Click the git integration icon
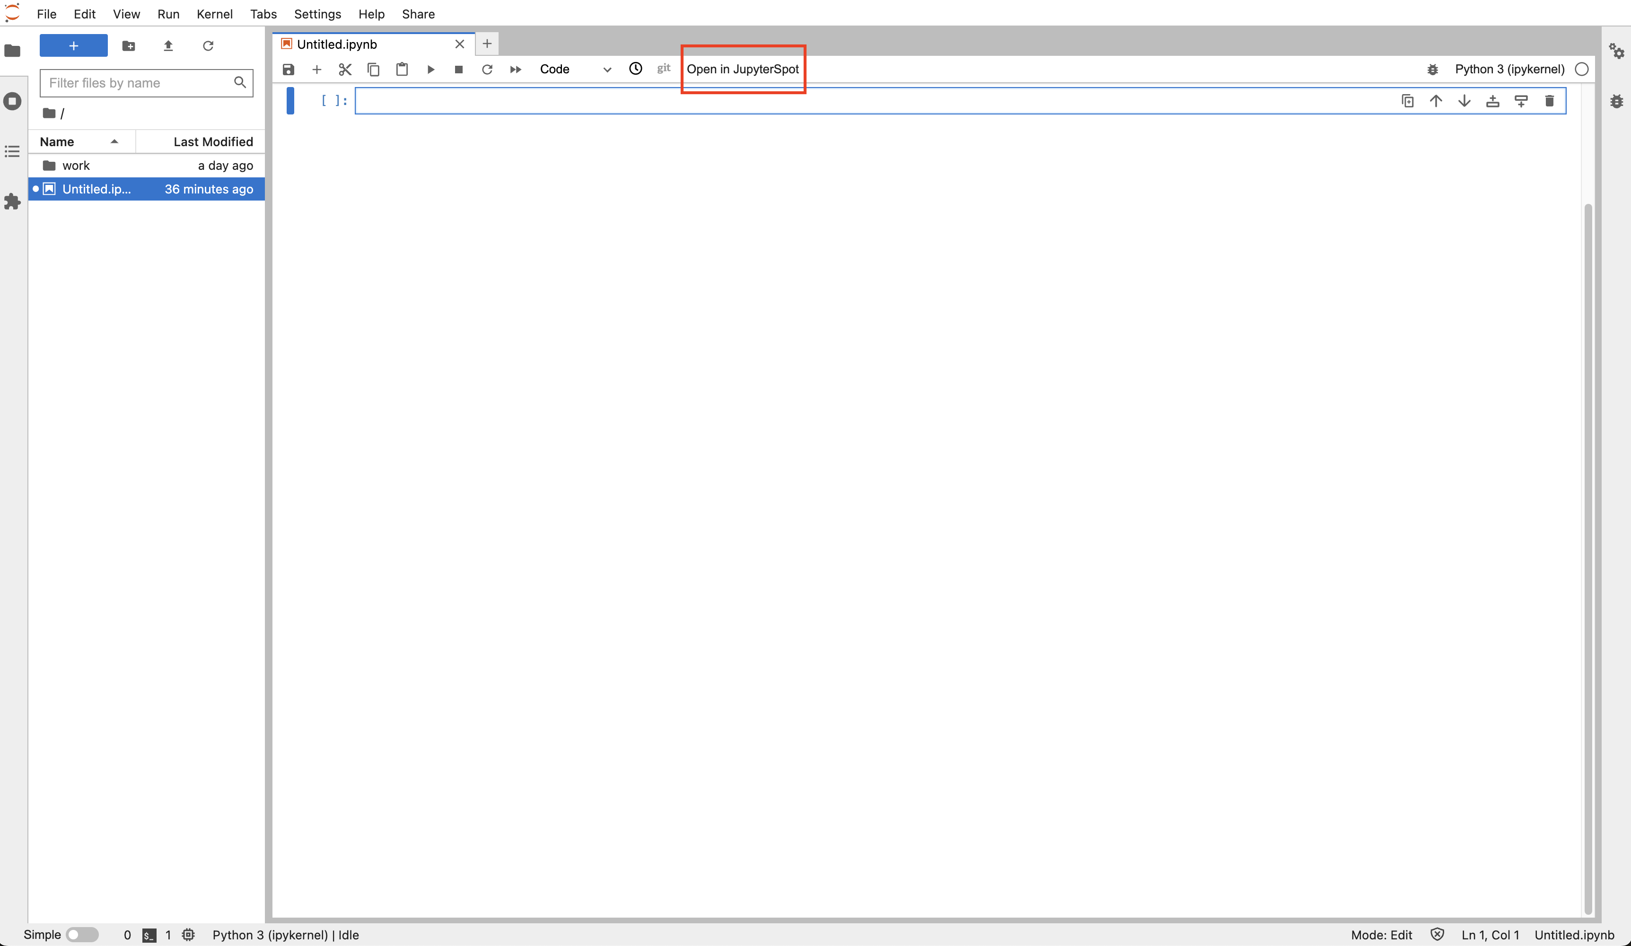The height and width of the screenshot is (946, 1631). click(x=663, y=68)
